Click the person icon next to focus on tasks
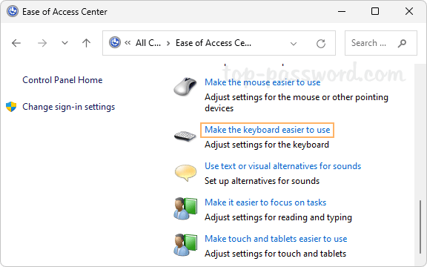Viewport: 427px width, 267px height. point(185,208)
